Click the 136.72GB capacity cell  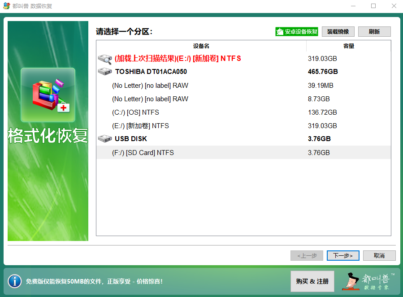tap(322, 112)
